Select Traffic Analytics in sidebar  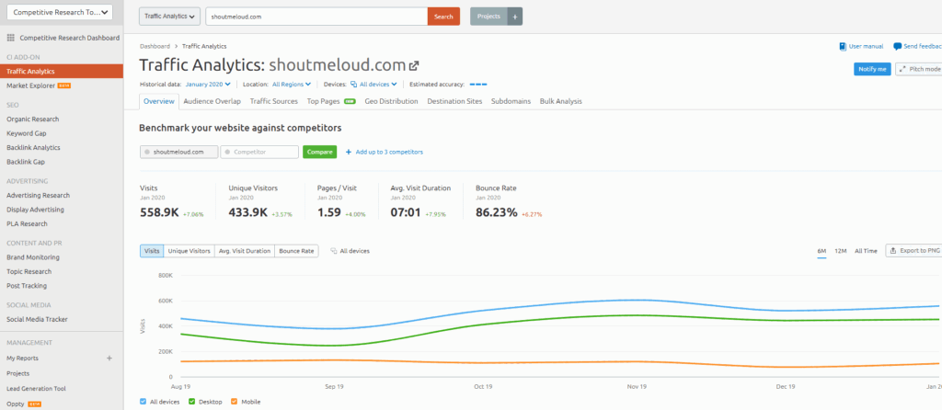tap(62, 71)
